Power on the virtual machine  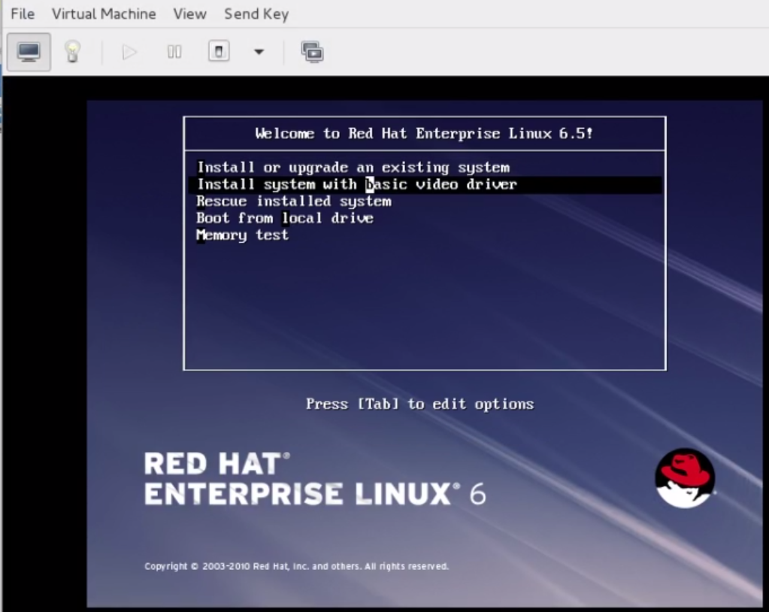[x=129, y=52]
